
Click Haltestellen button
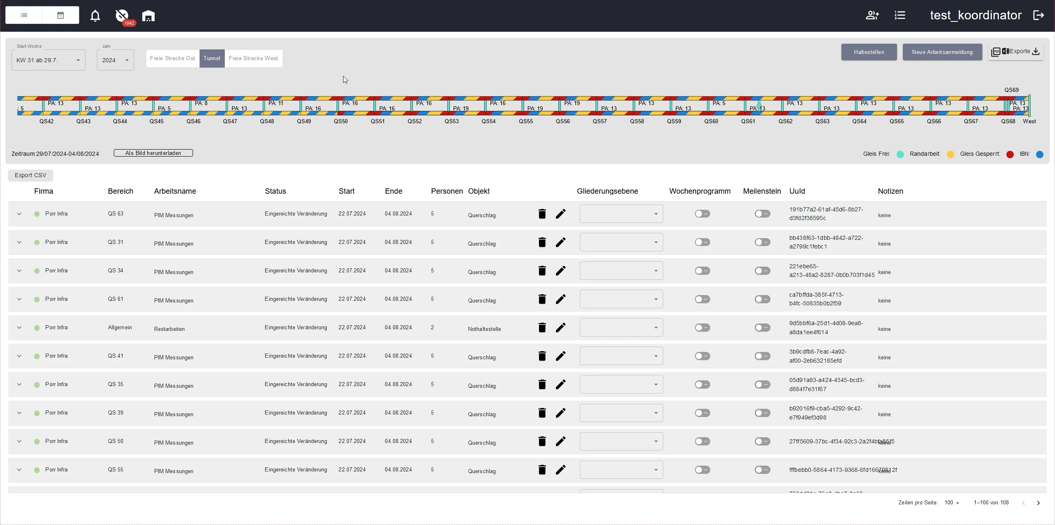(x=869, y=52)
